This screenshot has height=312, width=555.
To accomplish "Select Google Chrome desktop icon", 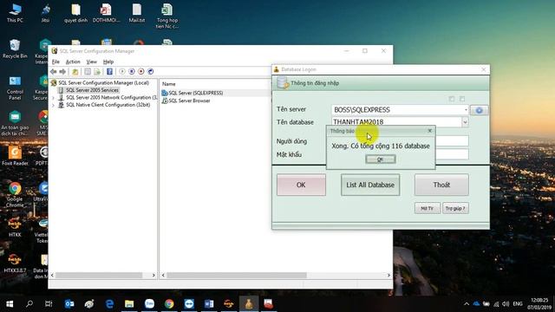I will [x=15, y=194].
